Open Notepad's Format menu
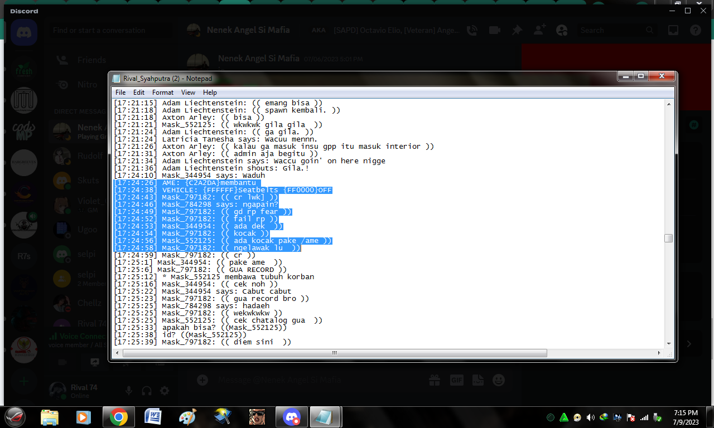 [163, 93]
